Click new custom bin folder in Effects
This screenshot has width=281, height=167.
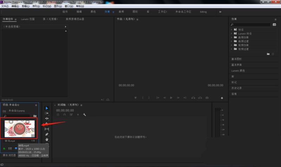268,54
